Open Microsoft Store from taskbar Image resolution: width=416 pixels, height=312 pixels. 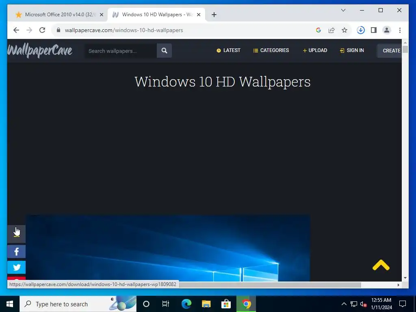(226, 304)
